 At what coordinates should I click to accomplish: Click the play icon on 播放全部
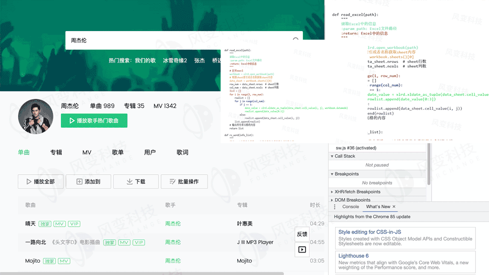30,181
